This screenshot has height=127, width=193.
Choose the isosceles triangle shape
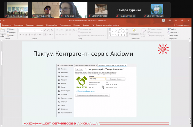110,32
